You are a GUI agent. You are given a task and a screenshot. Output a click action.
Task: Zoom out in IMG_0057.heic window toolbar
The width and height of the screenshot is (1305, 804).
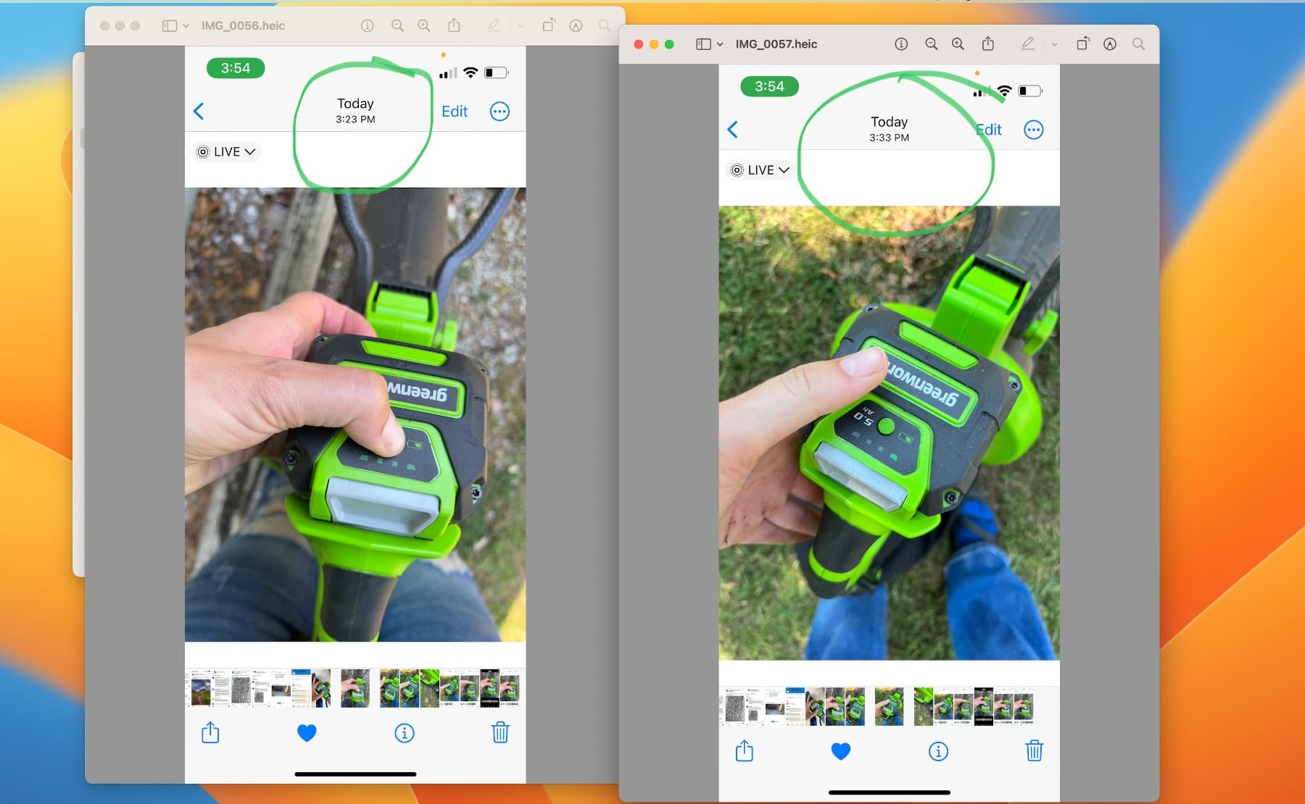(x=932, y=44)
